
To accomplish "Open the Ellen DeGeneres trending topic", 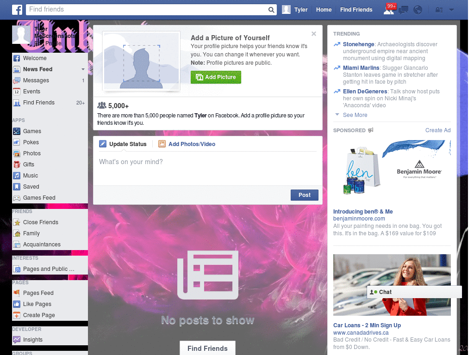I will click(365, 92).
